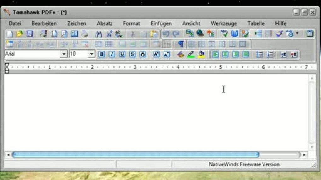
Task: Click the Save floppy disk icon
Action: 30,34
